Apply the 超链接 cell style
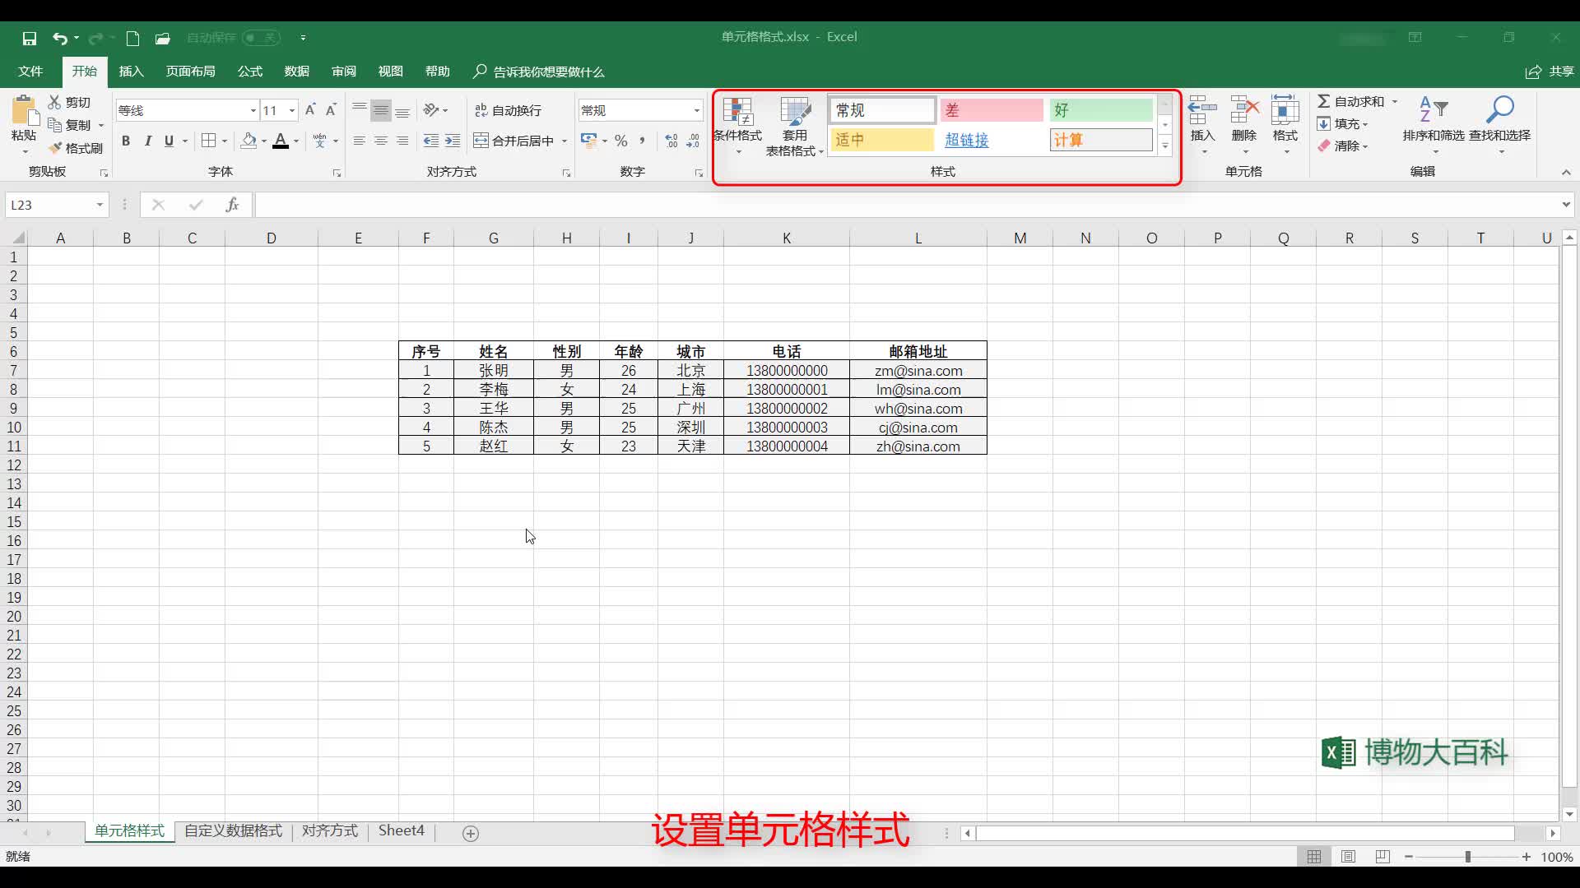Viewport: 1580px width, 888px height. click(967, 140)
